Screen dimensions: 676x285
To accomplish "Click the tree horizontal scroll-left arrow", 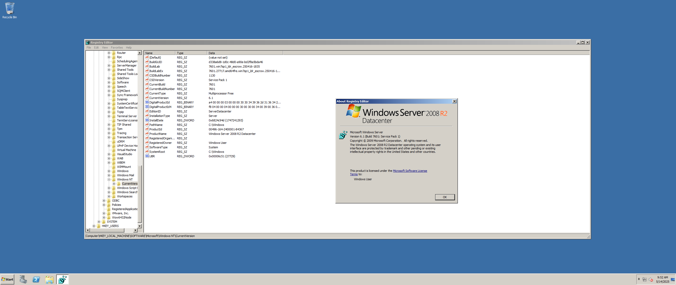I will point(88,230).
